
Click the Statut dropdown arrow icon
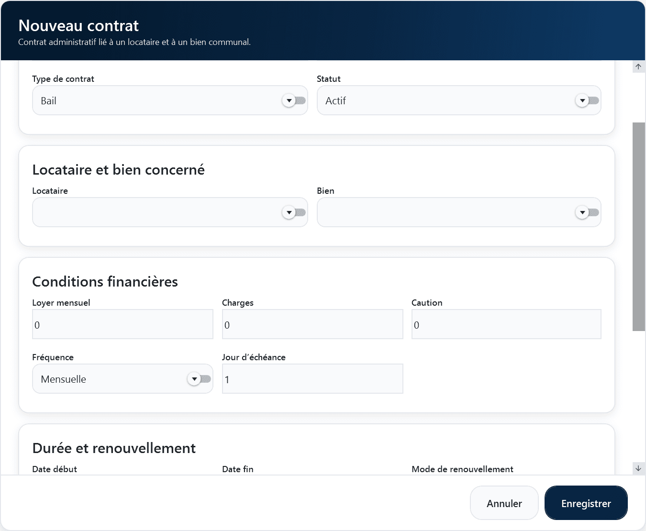click(x=582, y=100)
